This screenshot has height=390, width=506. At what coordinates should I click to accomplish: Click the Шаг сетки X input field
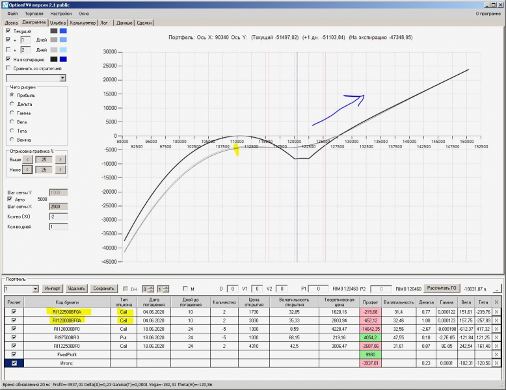click(59, 207)
